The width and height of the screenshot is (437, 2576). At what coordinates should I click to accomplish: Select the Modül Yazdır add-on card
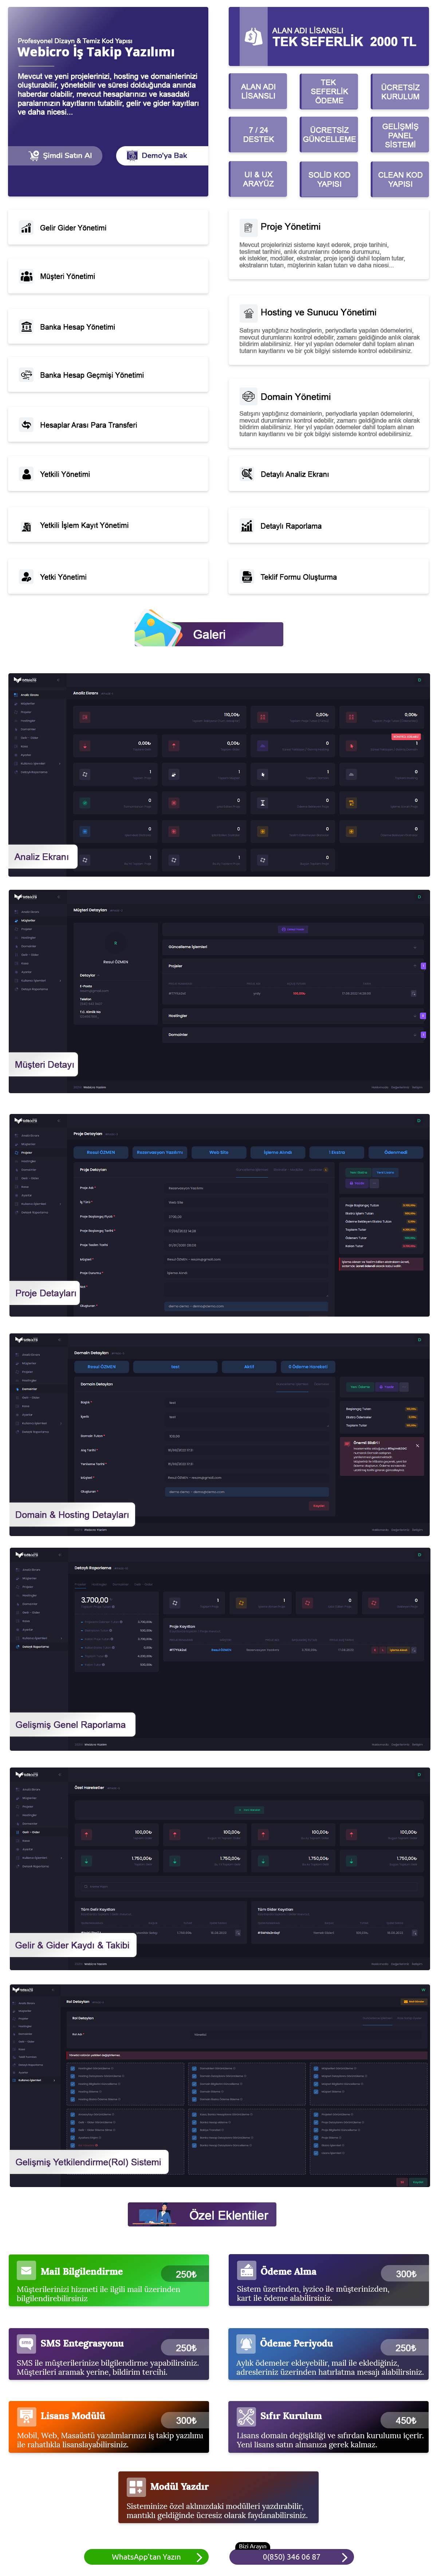coord(219,2497)
